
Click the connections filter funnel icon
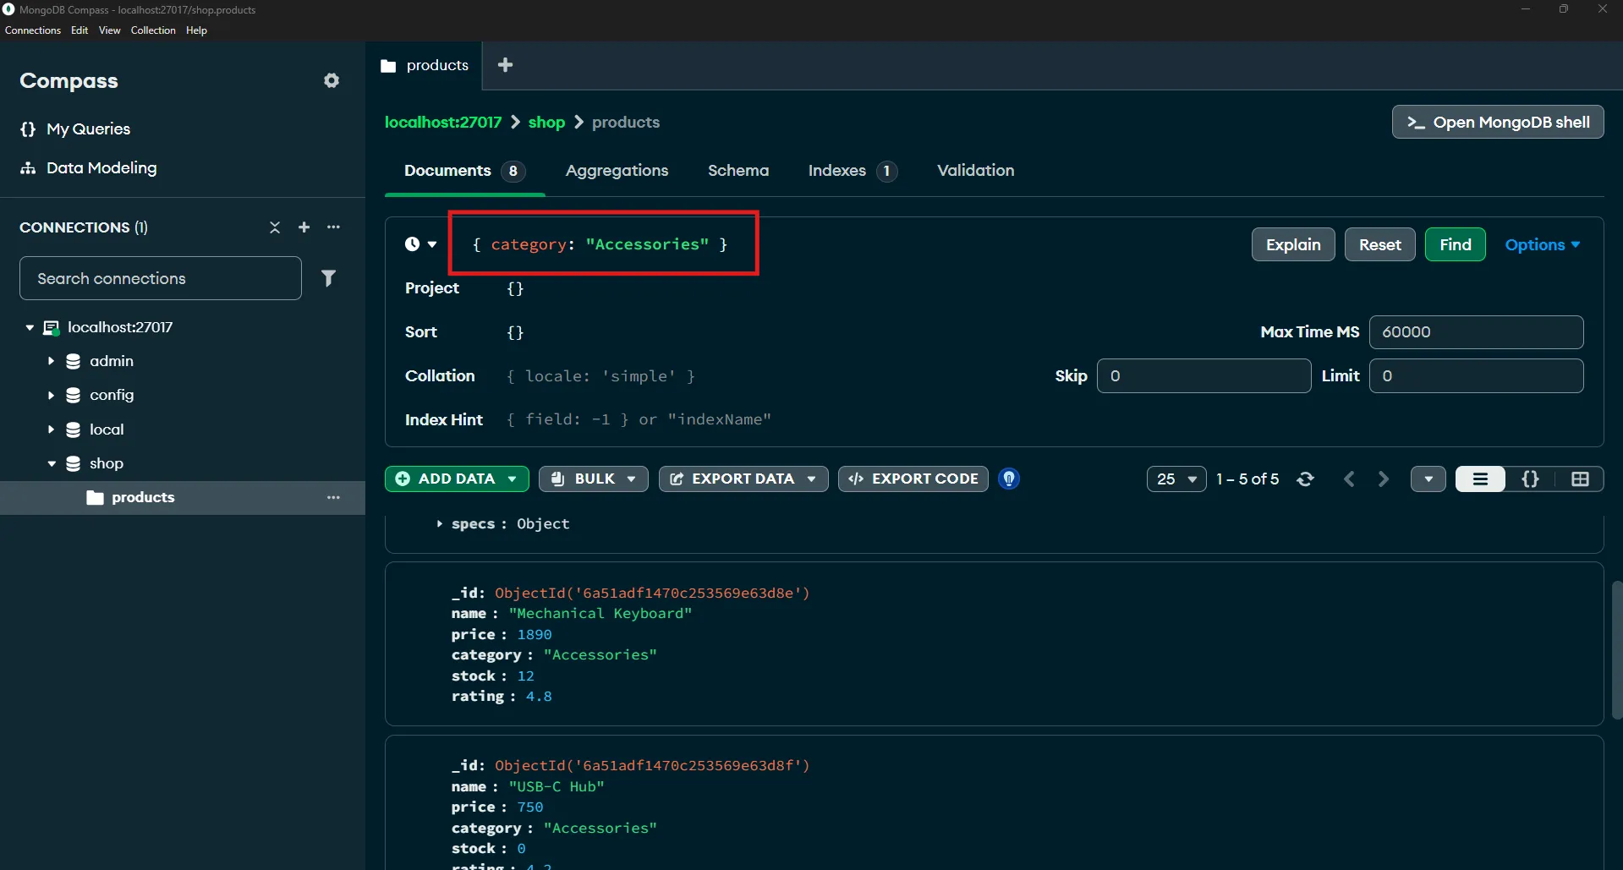328,278
